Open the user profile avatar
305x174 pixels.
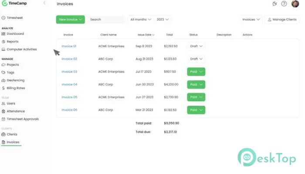coord(295,3)
